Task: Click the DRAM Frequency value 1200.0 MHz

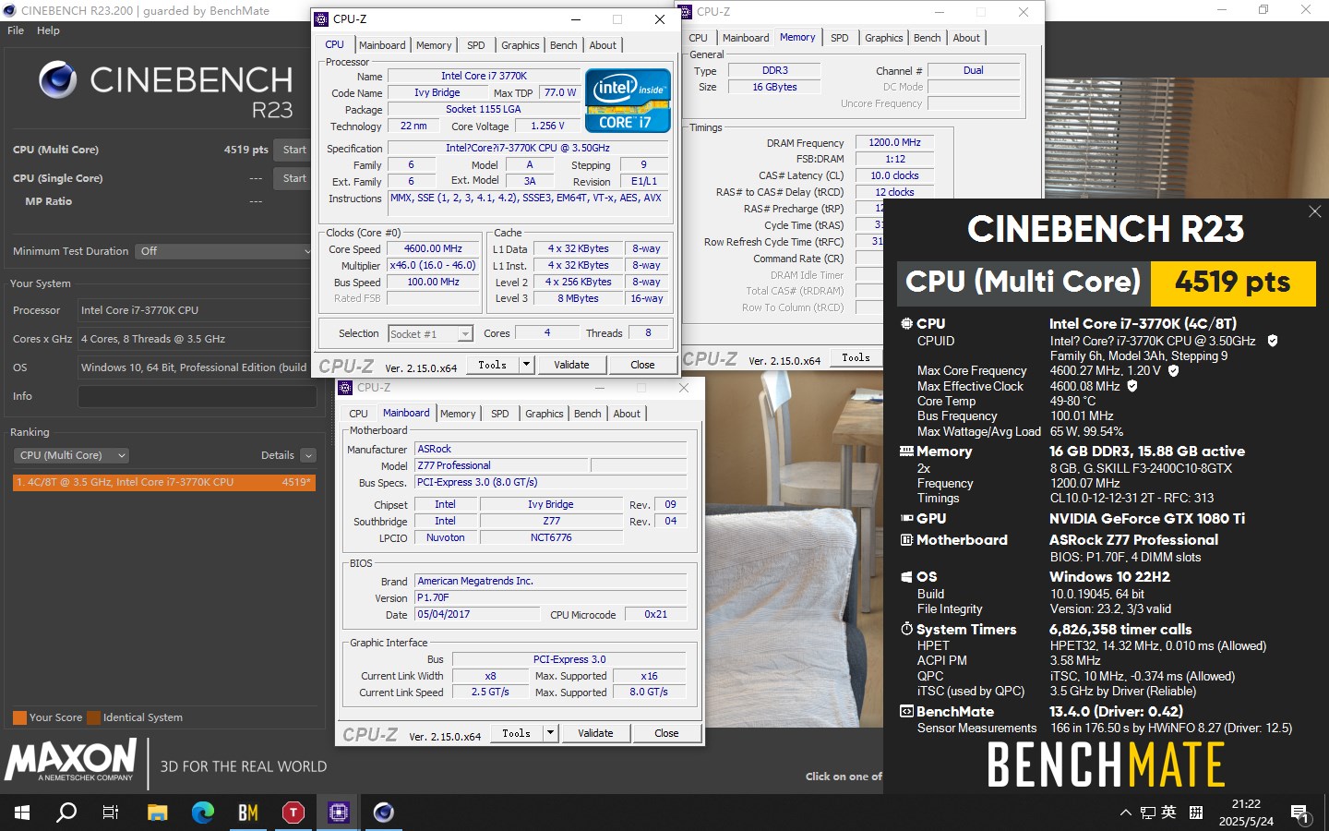Action: click(x=894, y=142)
